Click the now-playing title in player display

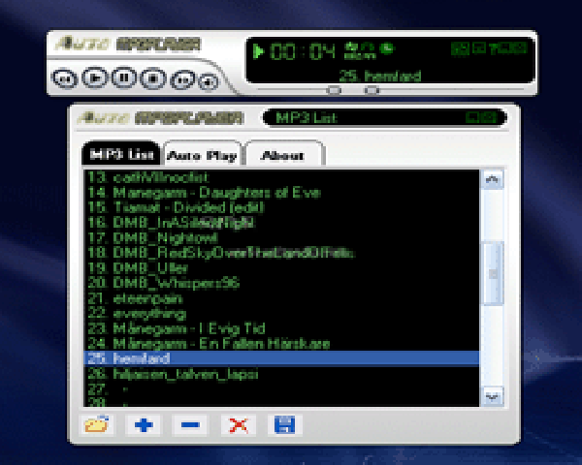tap(380, 76)
